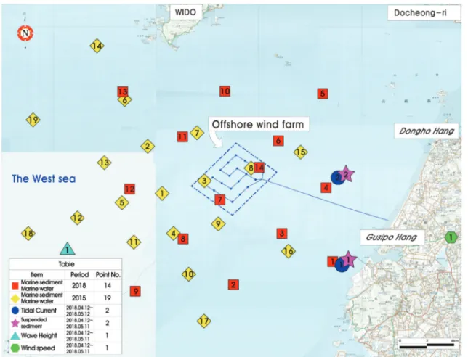Screen dimensions: 476x357
Task: Select yellow diamond marker 15
Action: coord(301,152)
